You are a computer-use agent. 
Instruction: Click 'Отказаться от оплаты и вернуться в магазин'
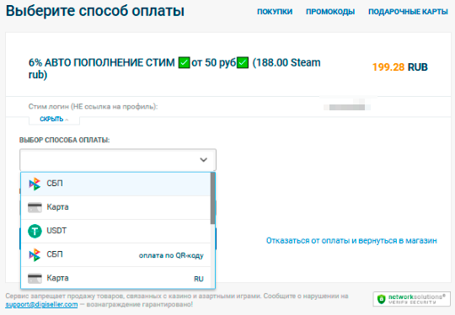coord(351,241)
